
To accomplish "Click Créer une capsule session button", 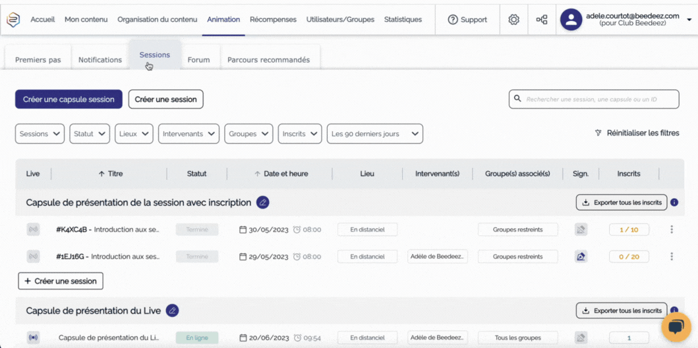I will [x=69, y=99].
